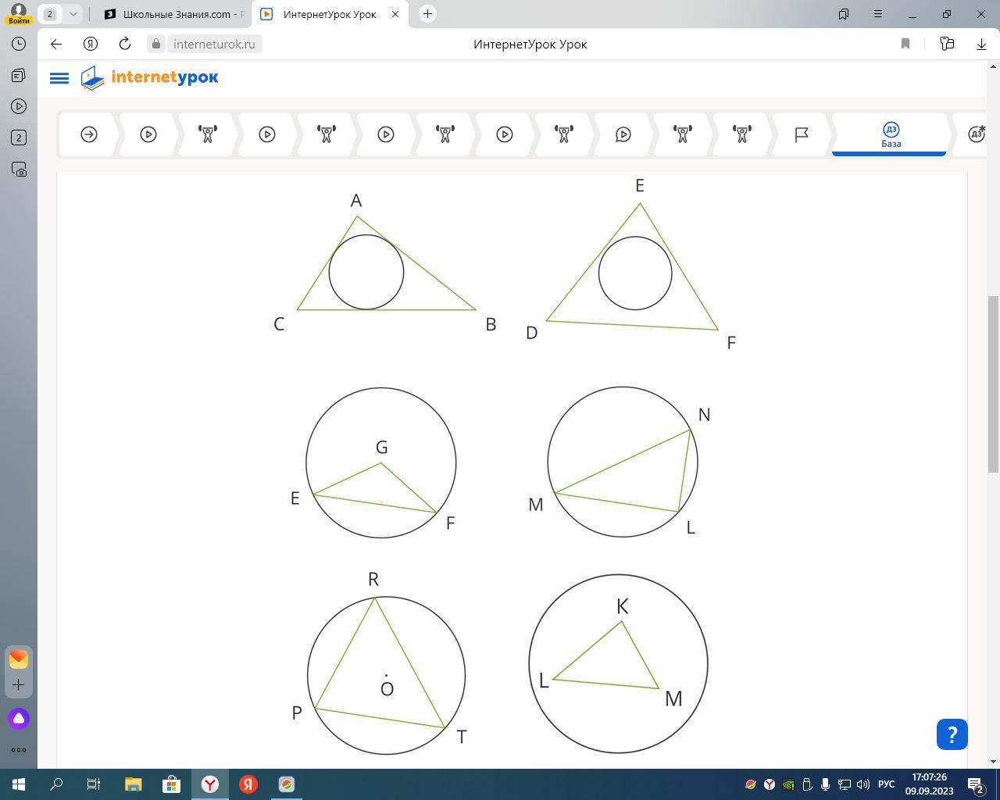
Task: Select circle figure containing triangle LKM
Action: pos(618,664)
